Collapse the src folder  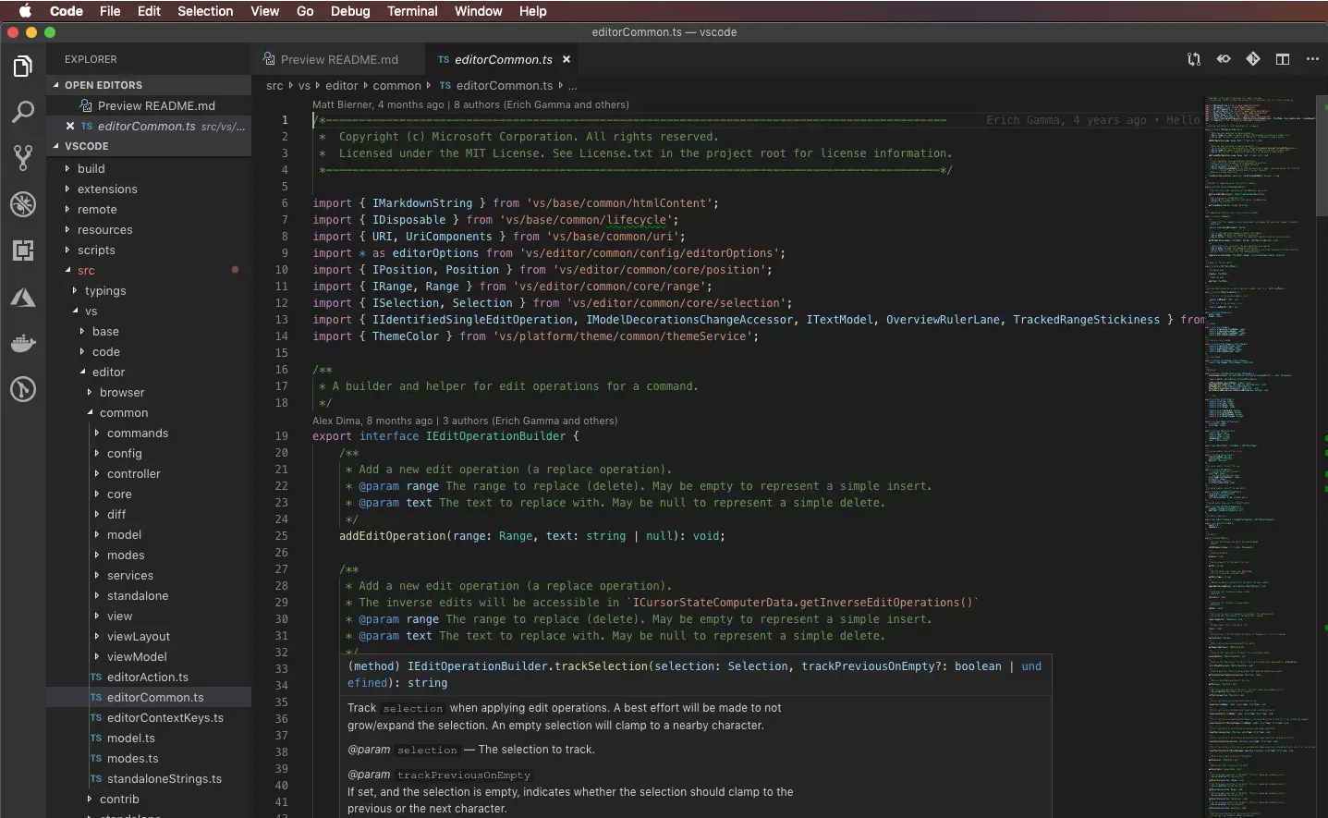(86, 271)
